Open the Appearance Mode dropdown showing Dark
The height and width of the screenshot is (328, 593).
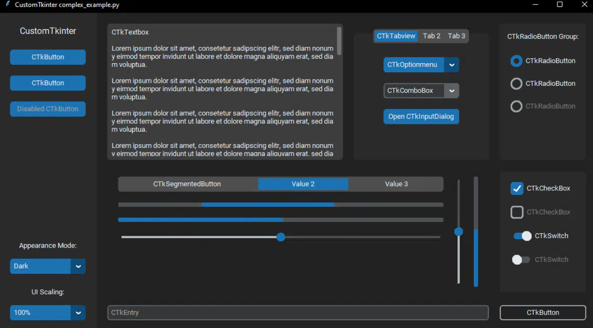click(x=48, y=266)
